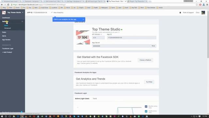Open Dashboard in the left sidebar

click(6, 18)
